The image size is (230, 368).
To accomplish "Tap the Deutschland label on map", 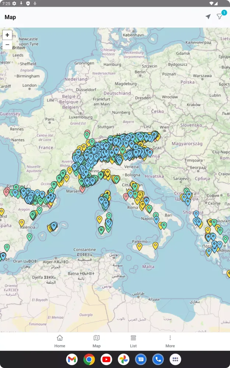I will pyautogui.click(x=117, y=93).
